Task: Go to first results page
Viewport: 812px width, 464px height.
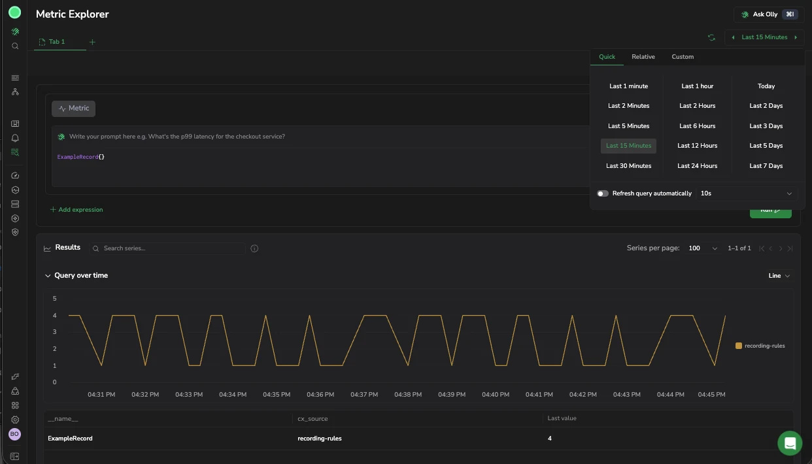Action: [x=762, y=248]
